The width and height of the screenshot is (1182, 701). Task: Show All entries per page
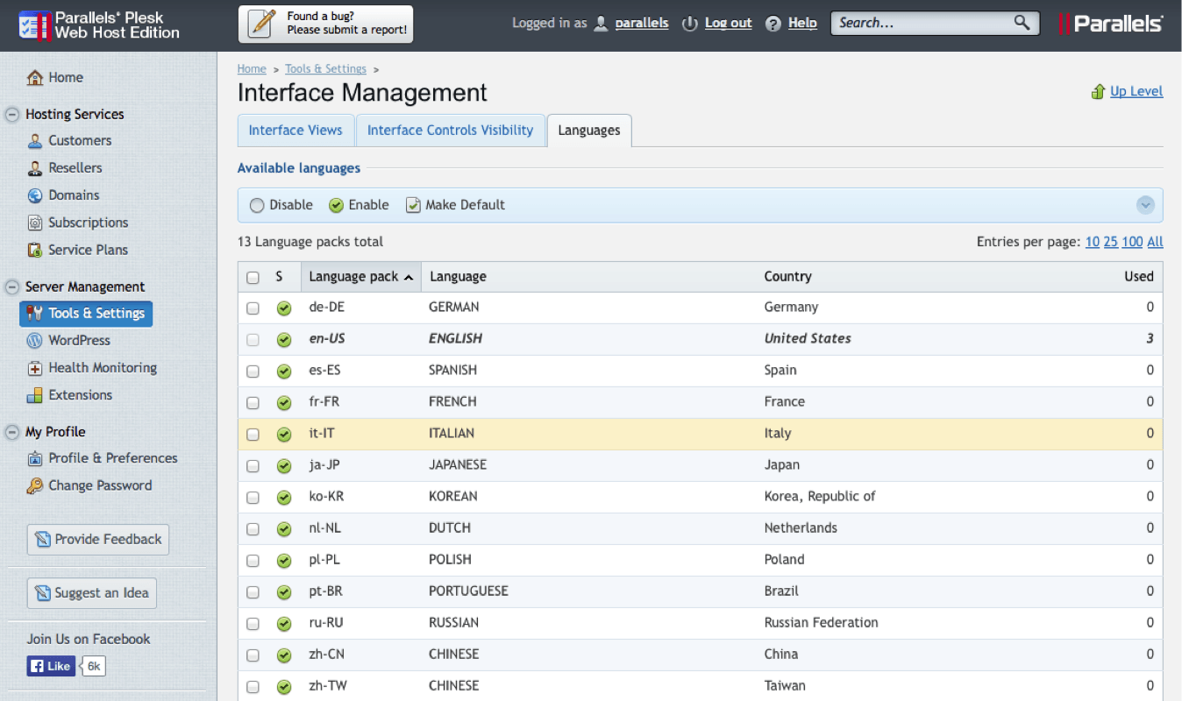1155,242
